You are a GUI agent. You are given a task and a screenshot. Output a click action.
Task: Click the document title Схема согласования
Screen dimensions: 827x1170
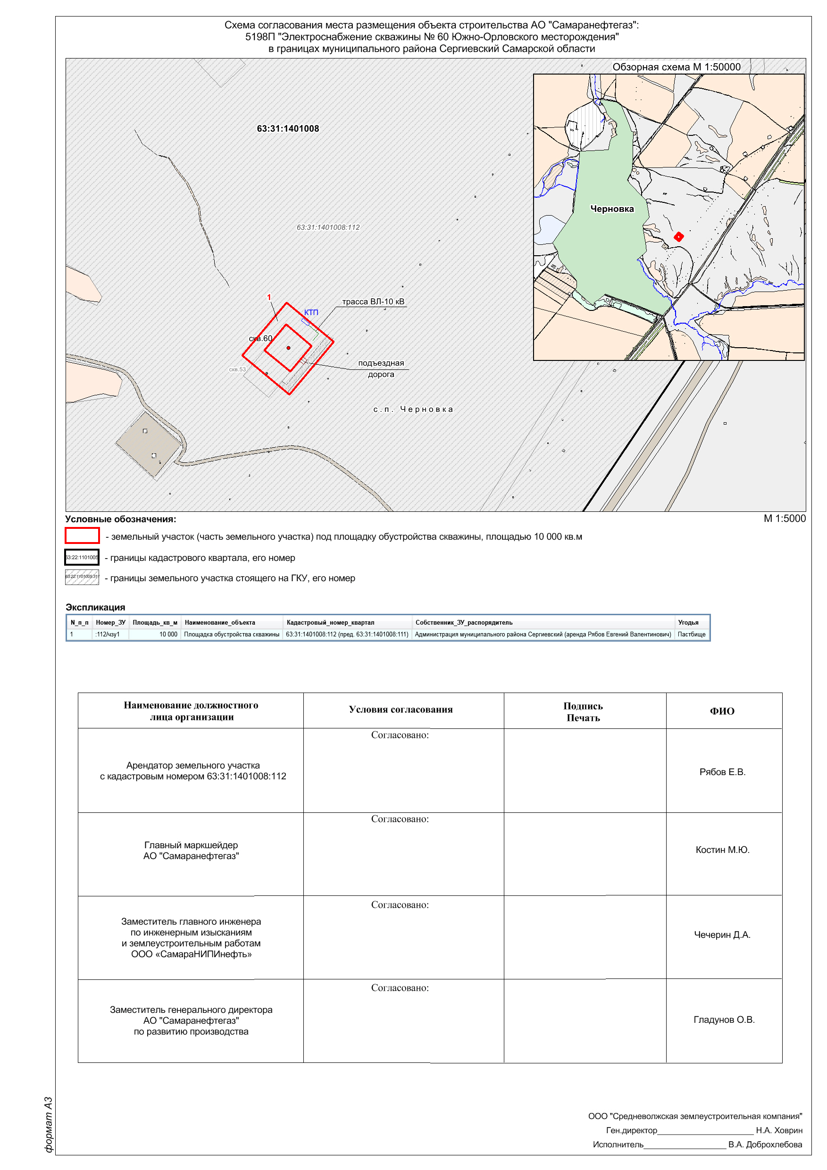(x=432, y=37)
